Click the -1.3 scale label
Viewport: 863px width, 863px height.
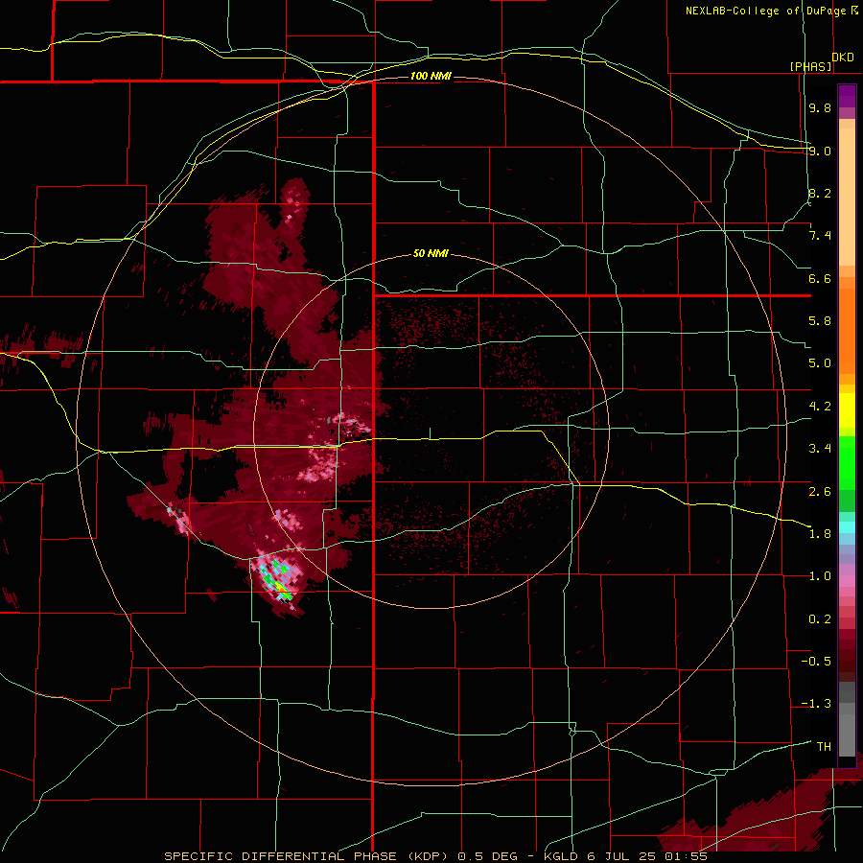point(816,704)
